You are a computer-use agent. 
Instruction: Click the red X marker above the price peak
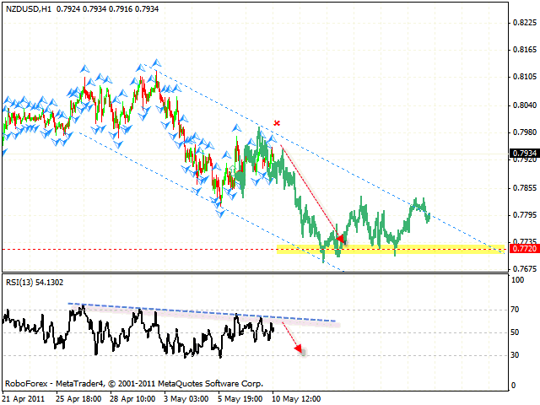277,123
